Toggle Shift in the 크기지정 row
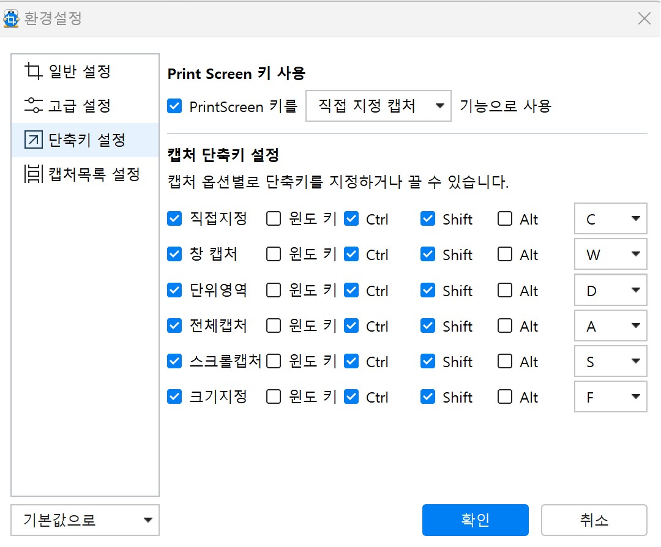 click(x=428, y=396)
